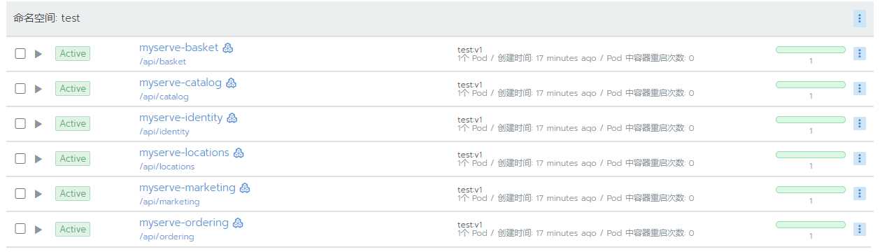The height and width of the screenshot is (252, 880).
Task: Check the myserve-identity row checkbox
Action: click(x=20, y=123)
